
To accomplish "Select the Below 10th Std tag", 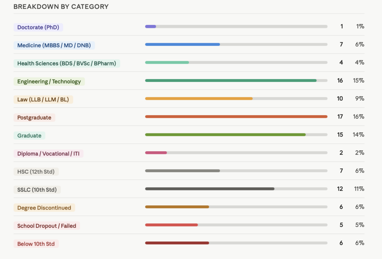I will (x=36, y=244).
